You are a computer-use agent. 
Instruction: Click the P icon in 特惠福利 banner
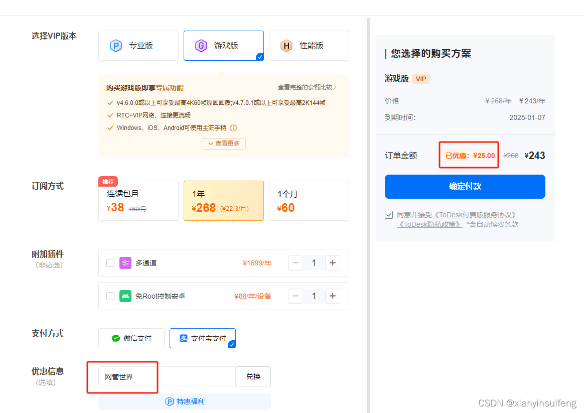pyautogui.click(x=170, y=401)
